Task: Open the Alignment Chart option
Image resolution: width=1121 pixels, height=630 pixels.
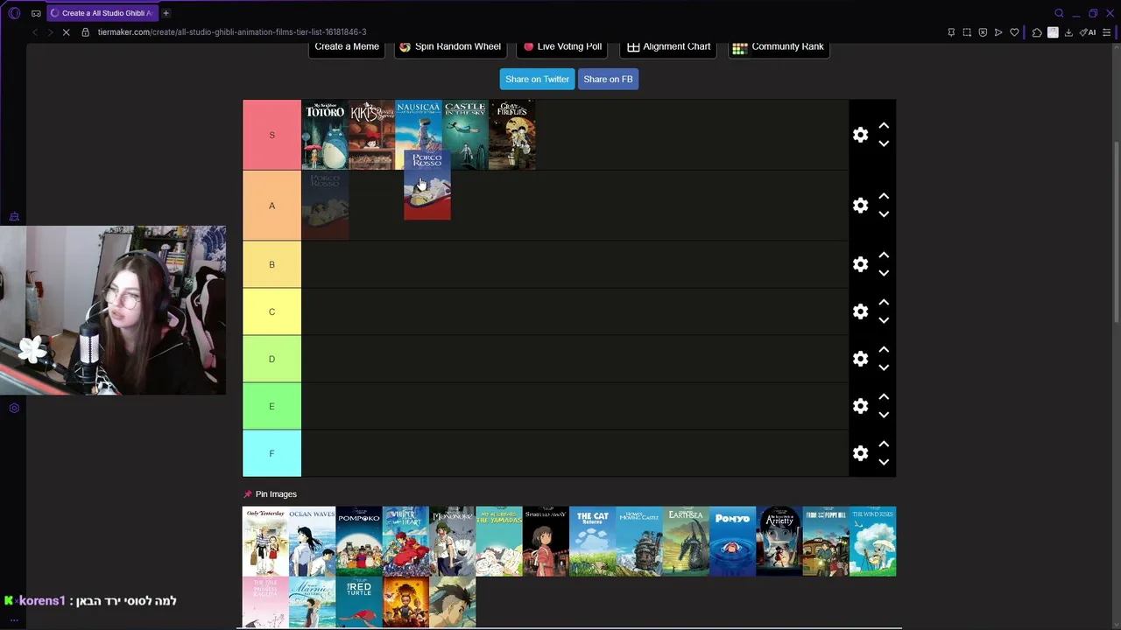Action: click(x=668, y=47)
